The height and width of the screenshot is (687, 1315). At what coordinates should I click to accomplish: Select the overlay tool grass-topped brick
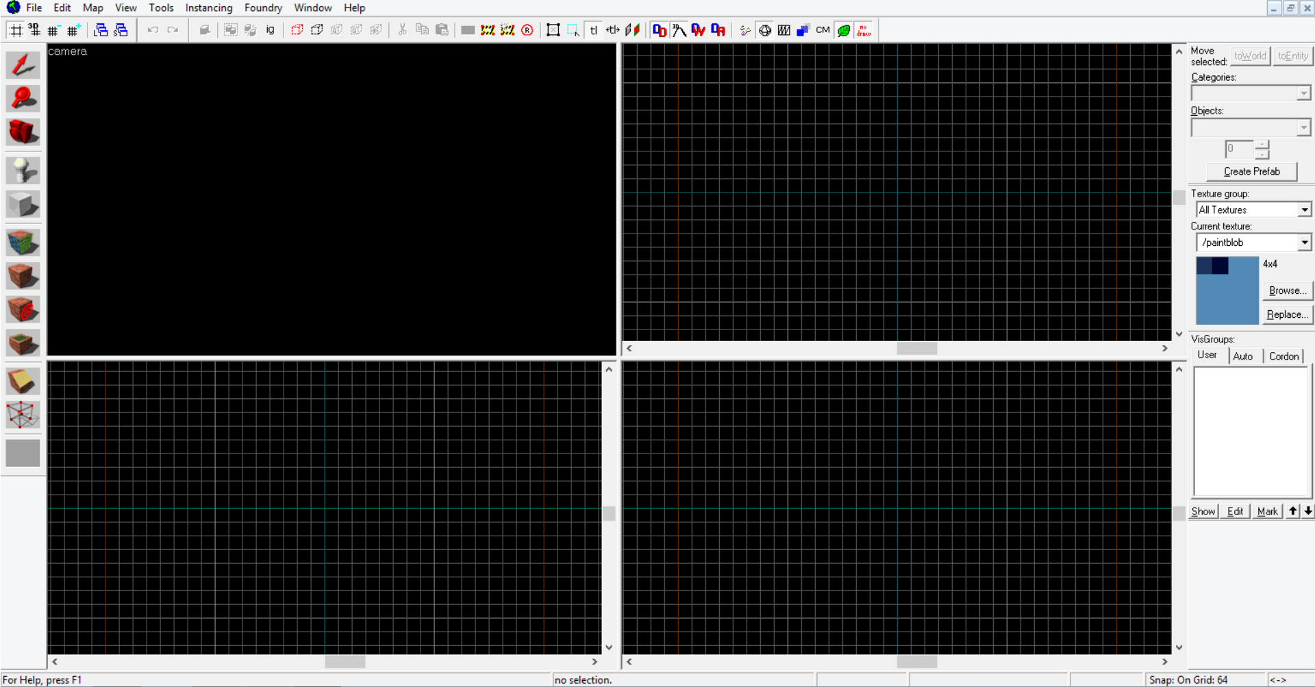[x=23, y=342]
